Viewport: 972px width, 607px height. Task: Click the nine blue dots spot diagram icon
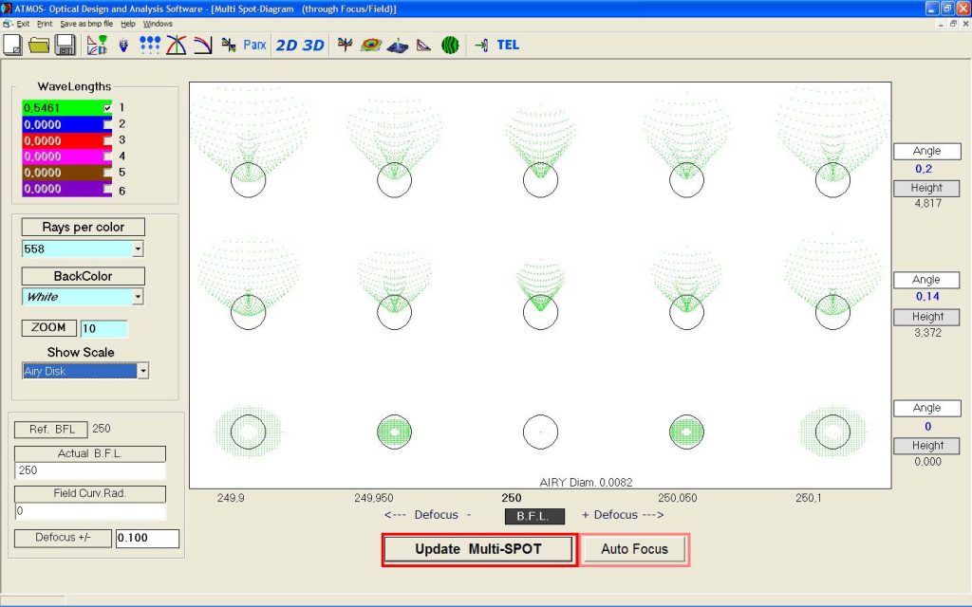point(150,45)
